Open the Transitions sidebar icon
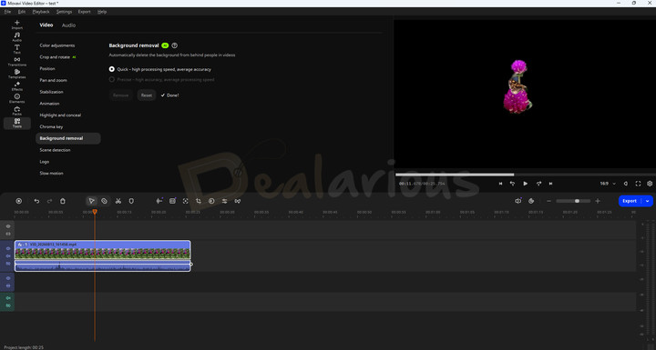 pos(16,62)
